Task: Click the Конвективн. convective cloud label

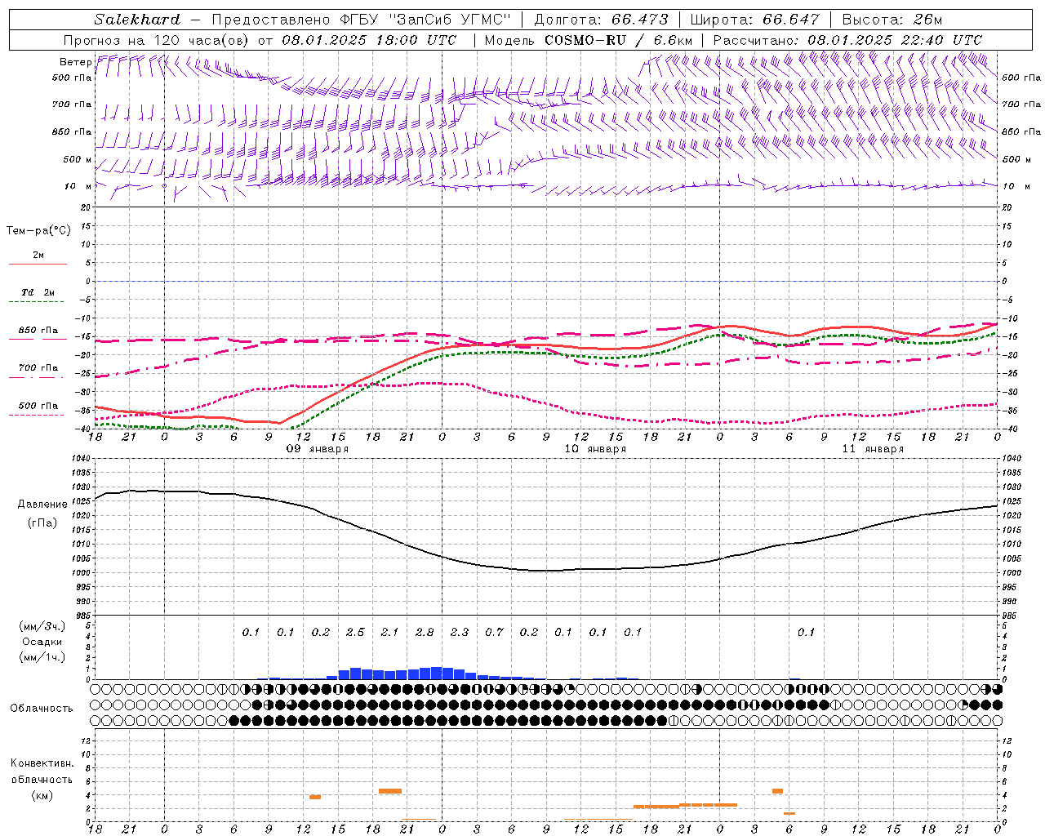Action: click(x=42, y=763)
